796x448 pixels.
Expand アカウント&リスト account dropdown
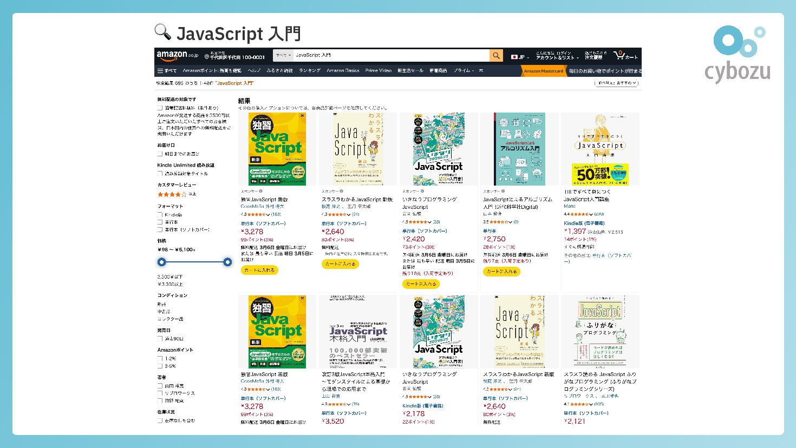coord(557,57)
